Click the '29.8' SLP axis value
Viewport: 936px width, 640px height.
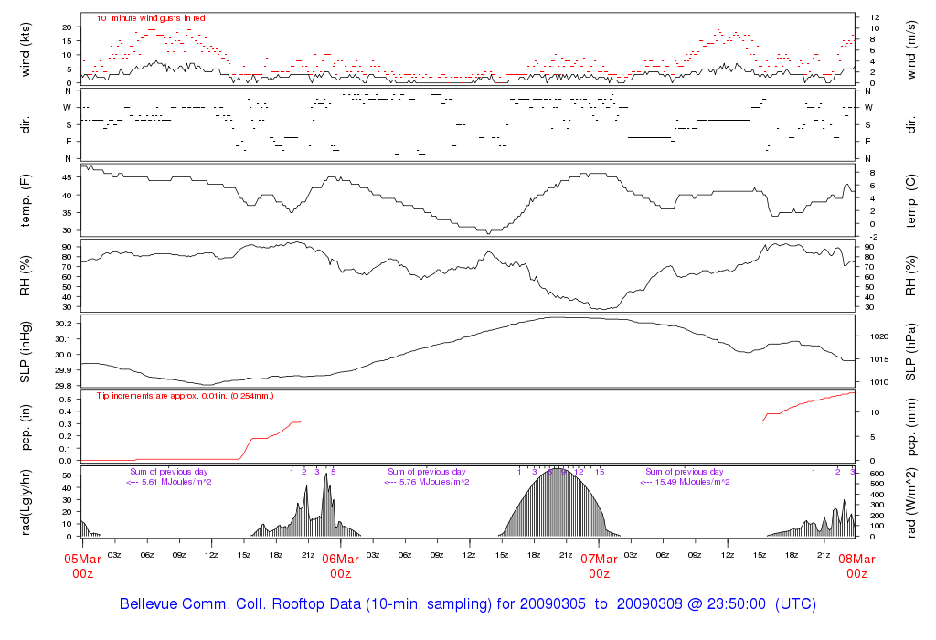[63, 386]
